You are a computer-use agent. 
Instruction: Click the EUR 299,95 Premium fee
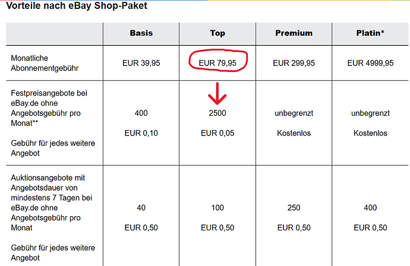point(294,63)
